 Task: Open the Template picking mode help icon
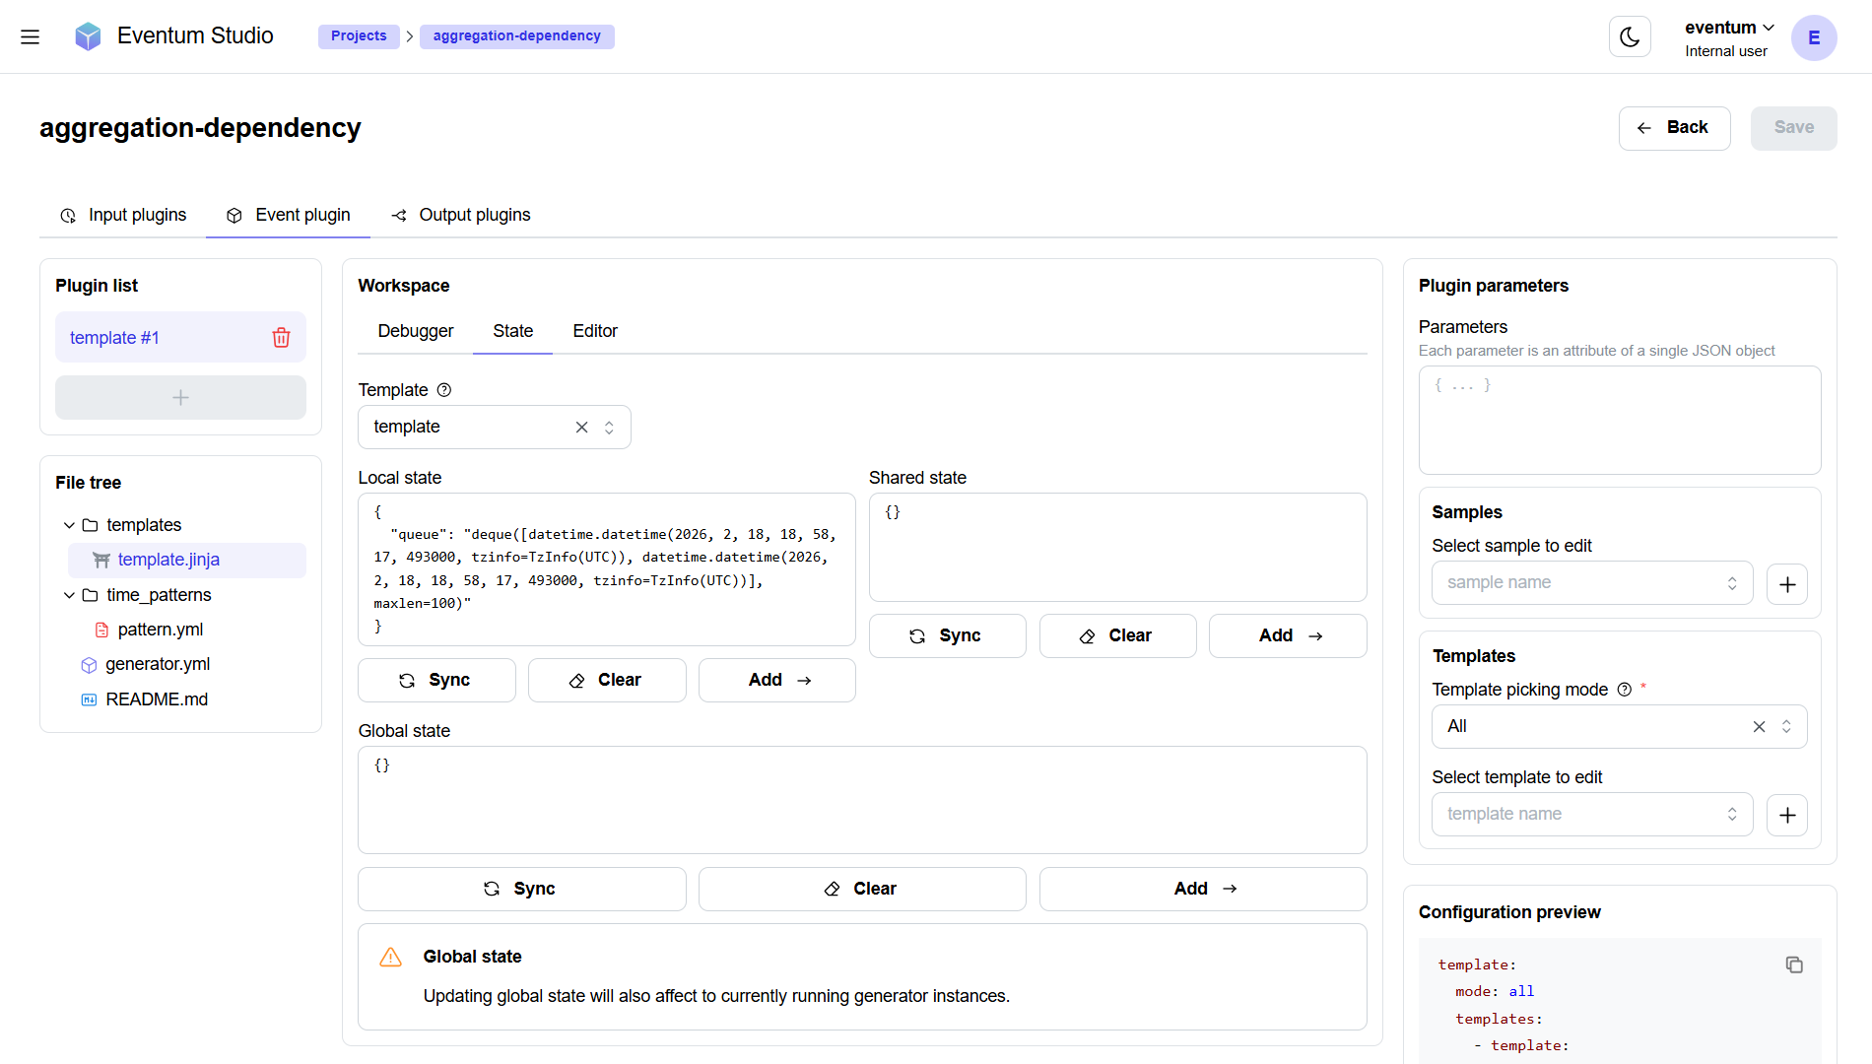(x=1624, y=689)
